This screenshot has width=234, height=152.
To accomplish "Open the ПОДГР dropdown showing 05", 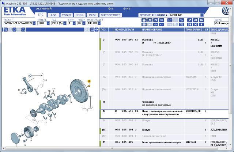I will tap(84, 23).
